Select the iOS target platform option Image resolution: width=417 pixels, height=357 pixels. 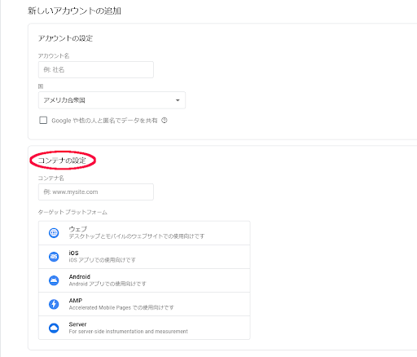click(144, 257)
